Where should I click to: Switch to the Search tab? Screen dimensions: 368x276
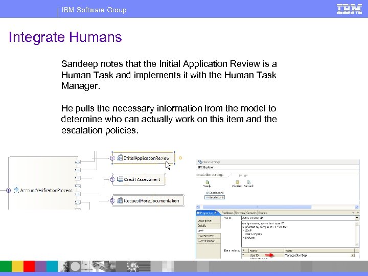click(263, 213)
